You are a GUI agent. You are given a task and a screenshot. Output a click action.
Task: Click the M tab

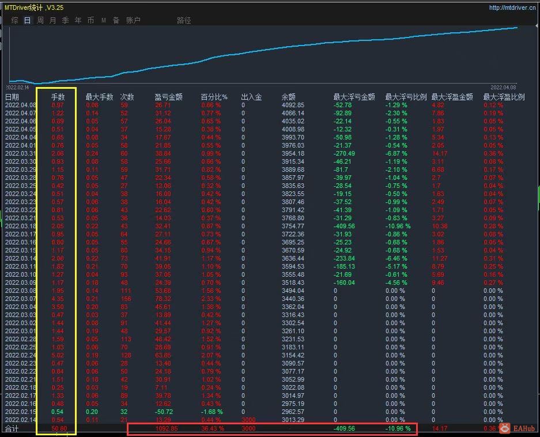103,20
